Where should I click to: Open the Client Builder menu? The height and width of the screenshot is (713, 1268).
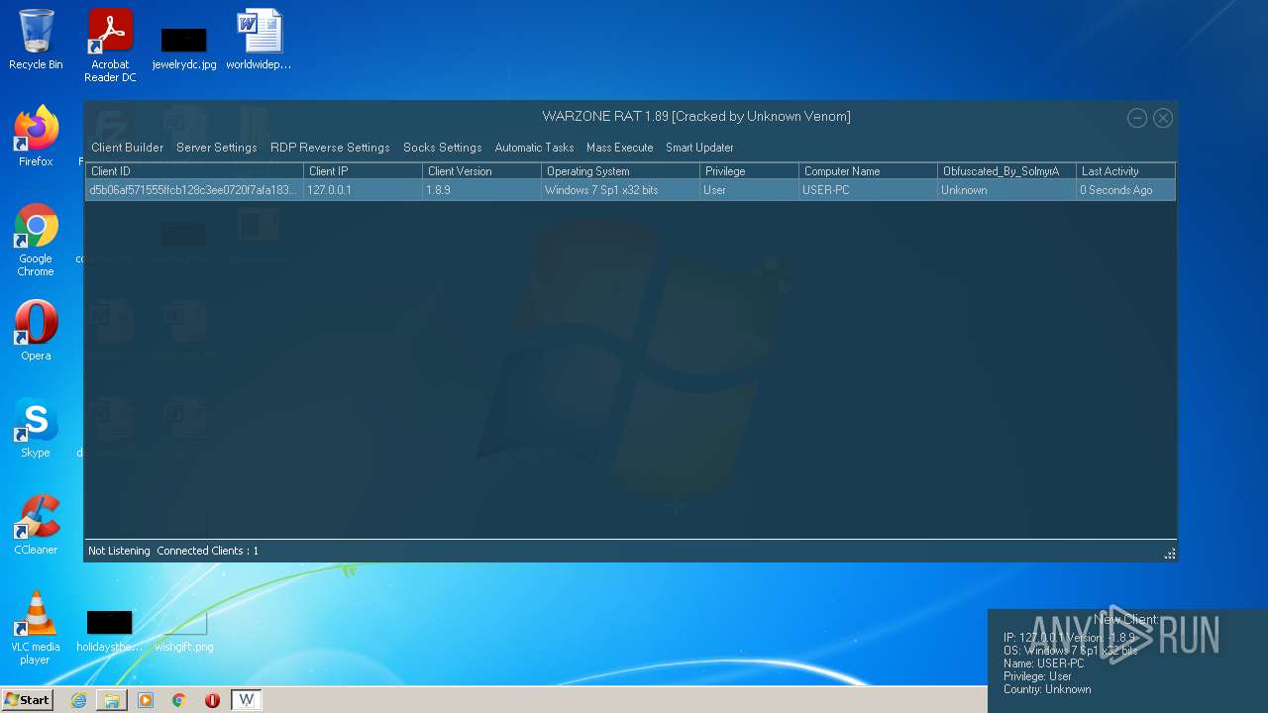click(127, 148)
